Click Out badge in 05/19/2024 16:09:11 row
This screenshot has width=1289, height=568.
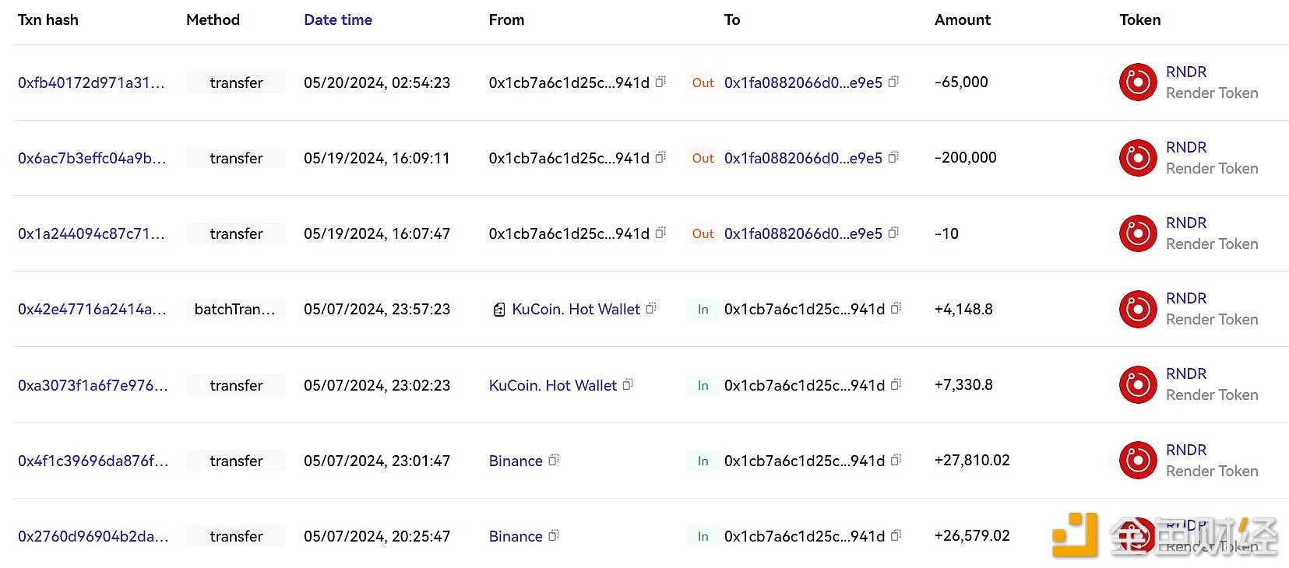[703, 158]
